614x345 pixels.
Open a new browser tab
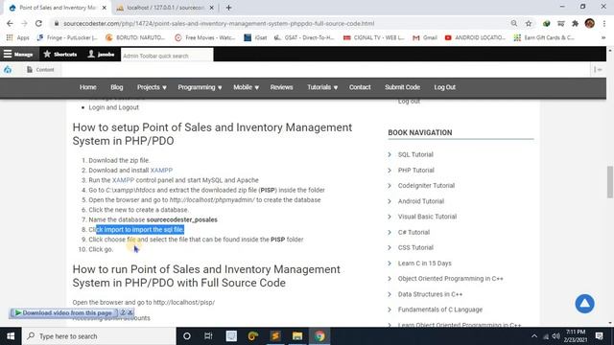point(228,8)
